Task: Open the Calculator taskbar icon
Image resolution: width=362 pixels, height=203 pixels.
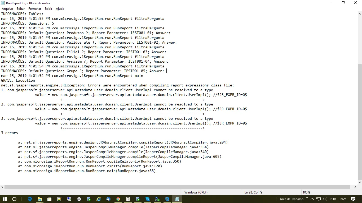Action: (128, 199)
